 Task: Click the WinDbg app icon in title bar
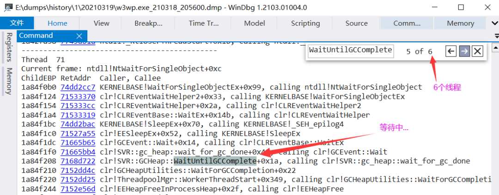(8, 7)
